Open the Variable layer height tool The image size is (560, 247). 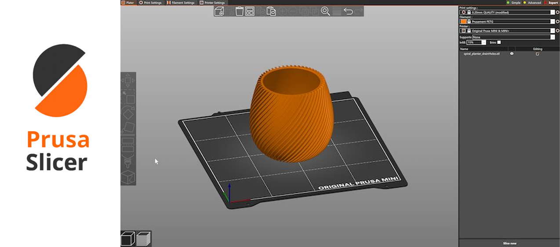[x=336, y=11]
